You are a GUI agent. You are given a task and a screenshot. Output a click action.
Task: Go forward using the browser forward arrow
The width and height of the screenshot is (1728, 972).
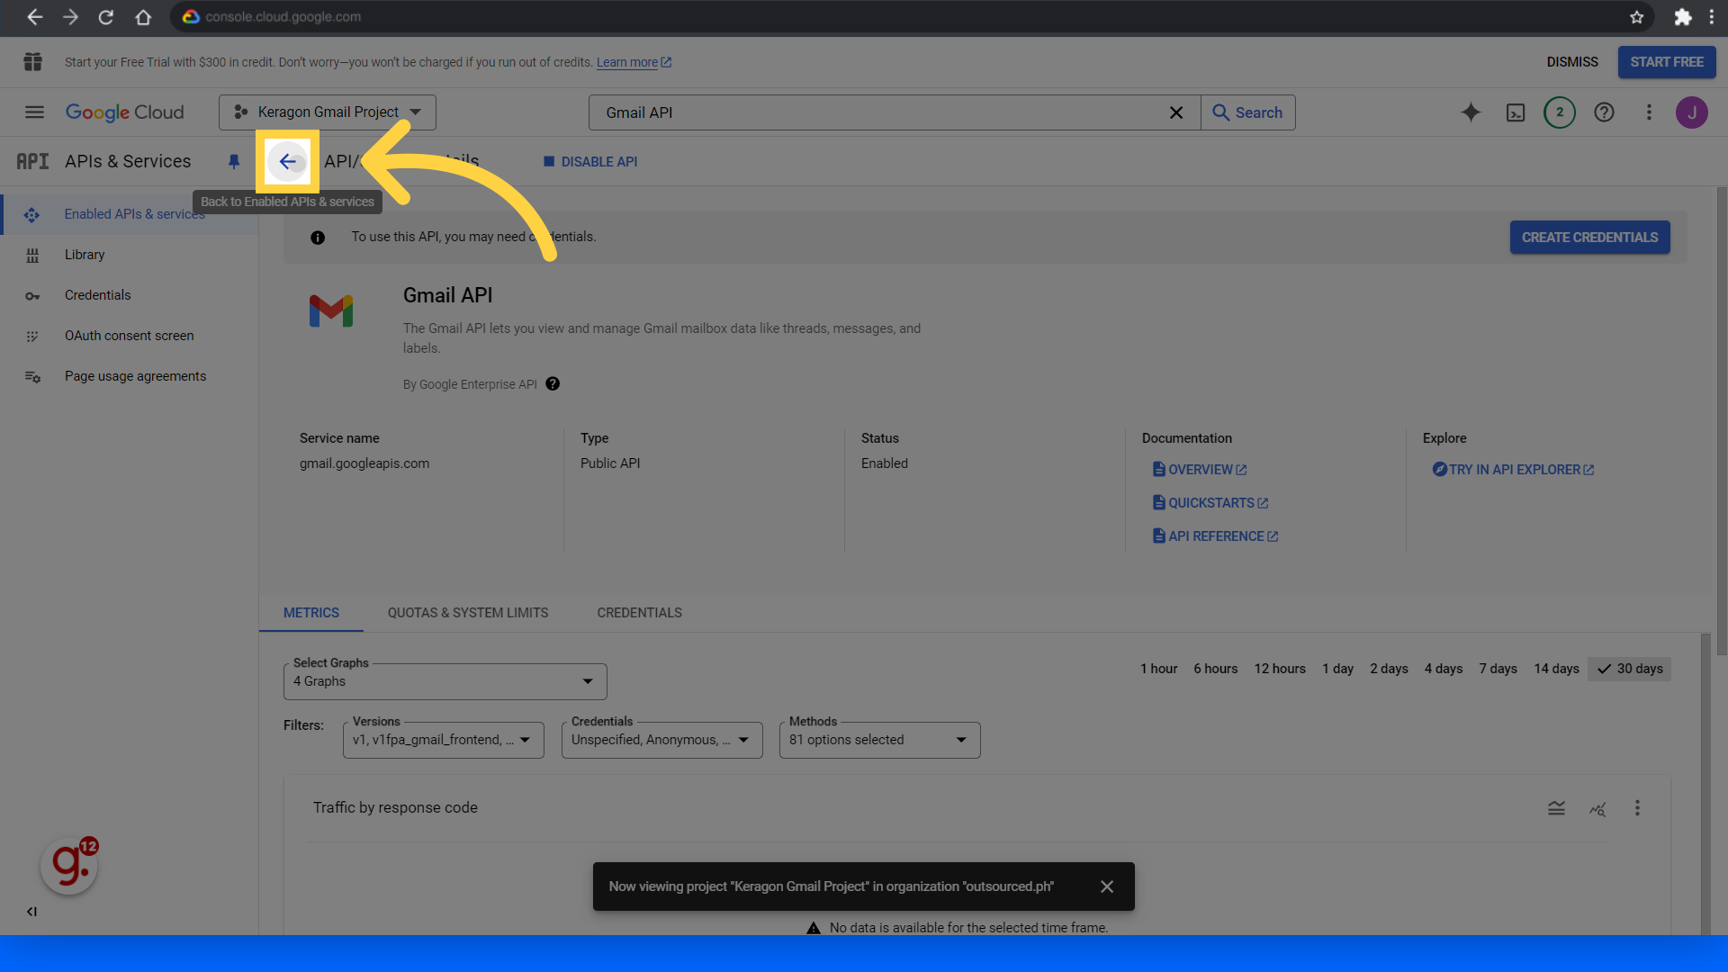point(70,17)
